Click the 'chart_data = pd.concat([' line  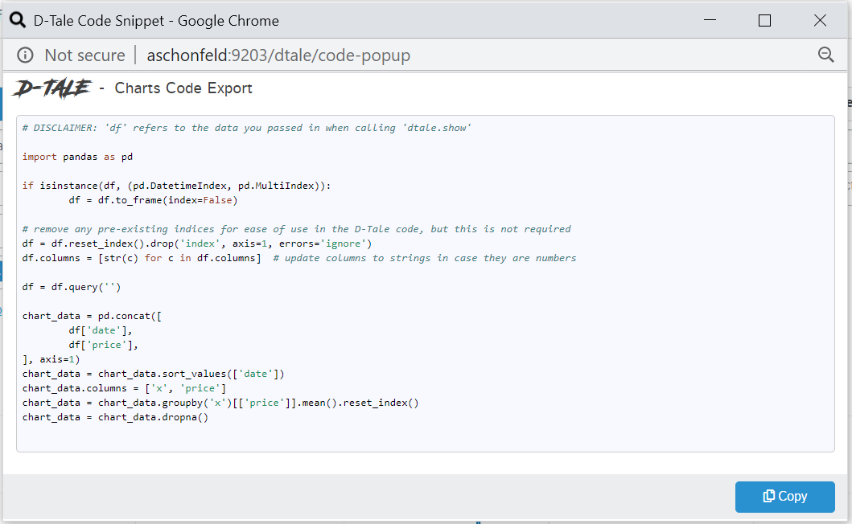[92, 316]
